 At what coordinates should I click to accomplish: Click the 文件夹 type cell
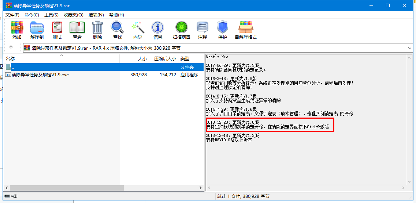(x=187, y=67)
